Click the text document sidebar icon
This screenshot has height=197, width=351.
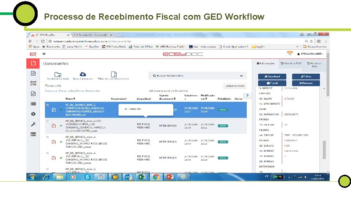point(33,73)
